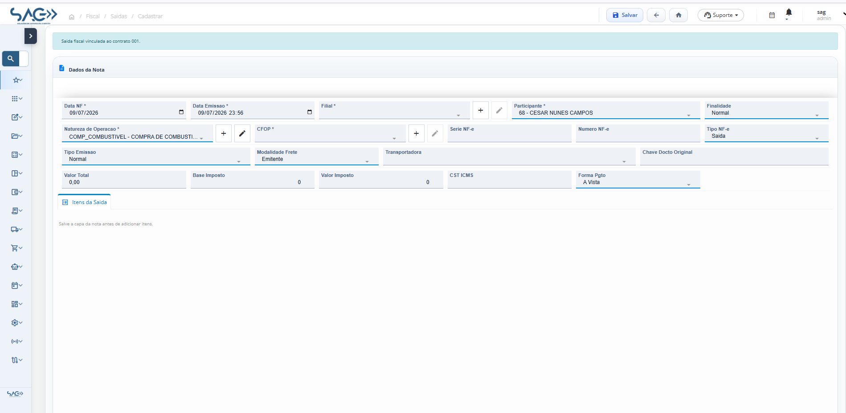The height and width of the screenshot is (413, 846).
Task: Click Saidas in the breadcrumb
Action: point(119,16)
